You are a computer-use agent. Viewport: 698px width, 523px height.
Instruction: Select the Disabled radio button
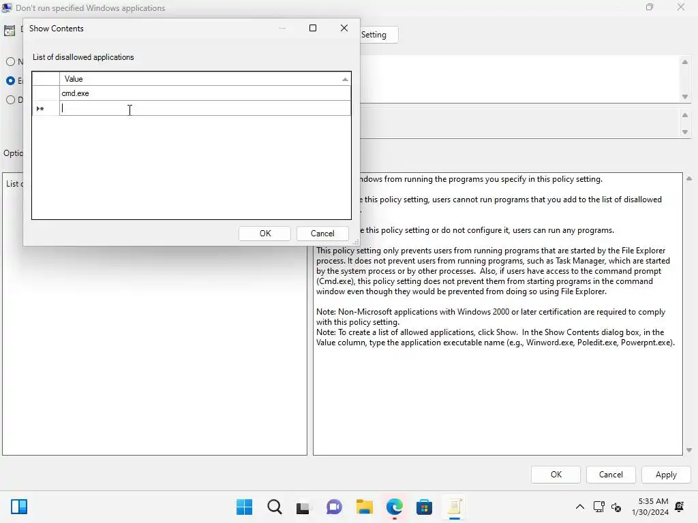click(11, 99)
